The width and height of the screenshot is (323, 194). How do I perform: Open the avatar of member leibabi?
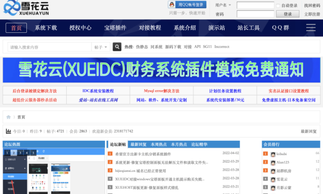tap(273, 154)
